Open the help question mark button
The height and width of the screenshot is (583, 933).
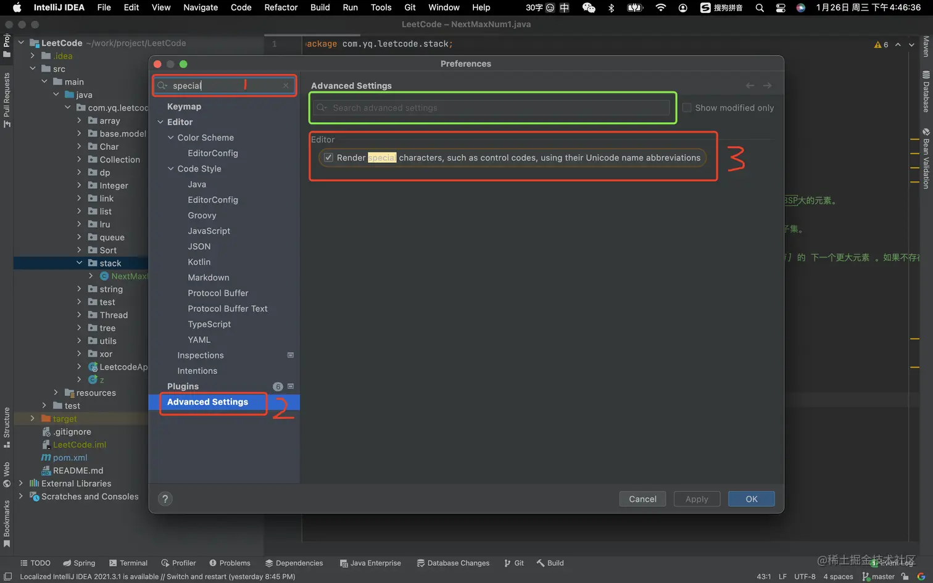pyautogui.click(x=165, y=498)
